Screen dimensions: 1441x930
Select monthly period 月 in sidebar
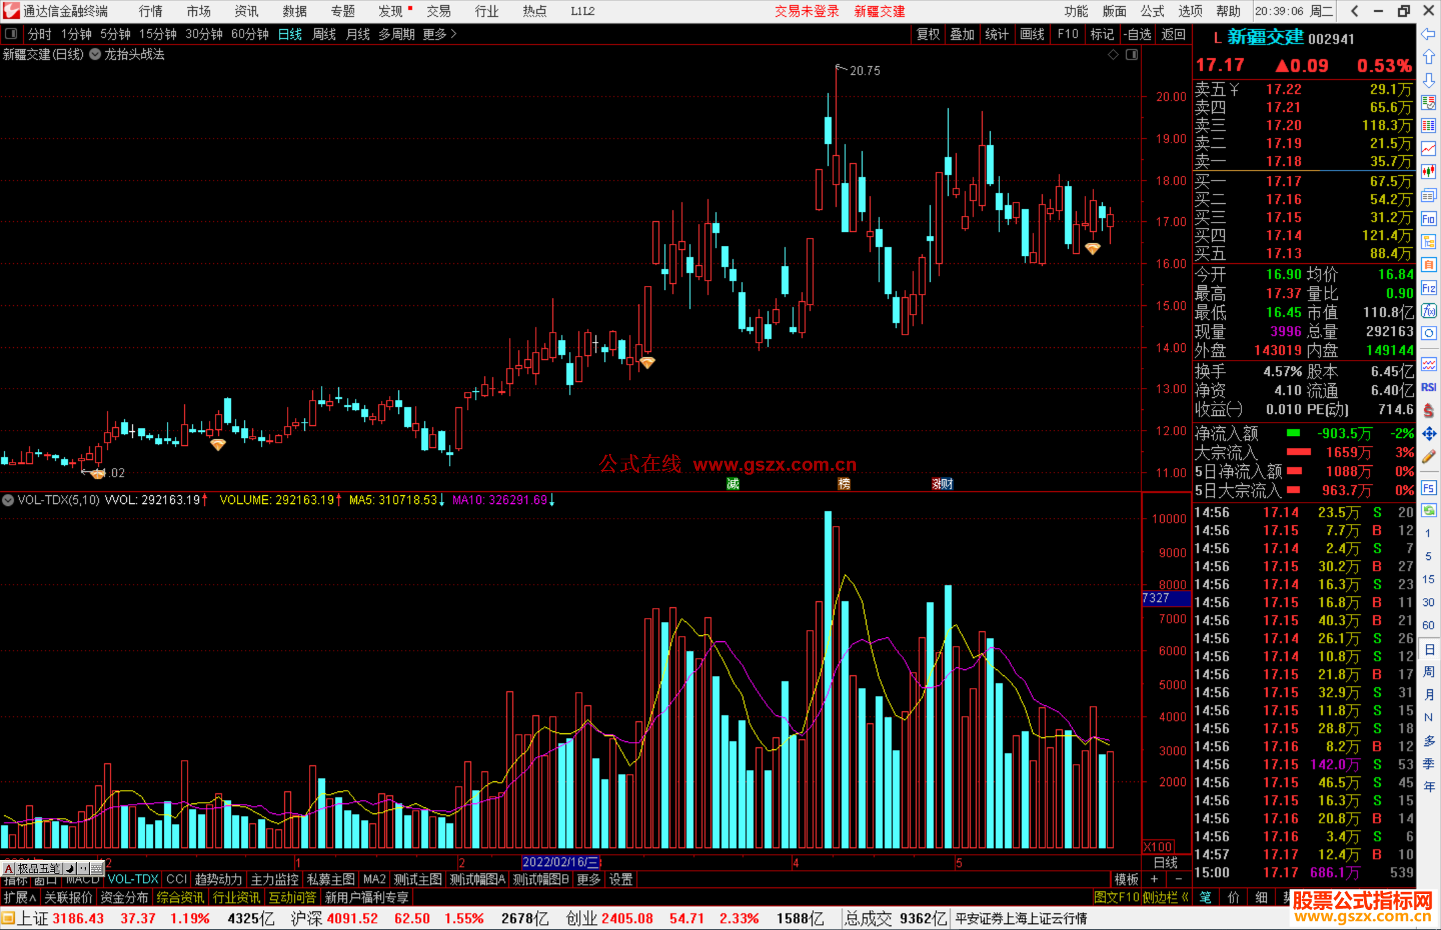(1428, 695)
